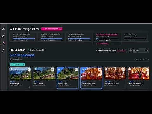Expand Train Interior 1.mov preview

pyautogui.click(x=100, y=69)
